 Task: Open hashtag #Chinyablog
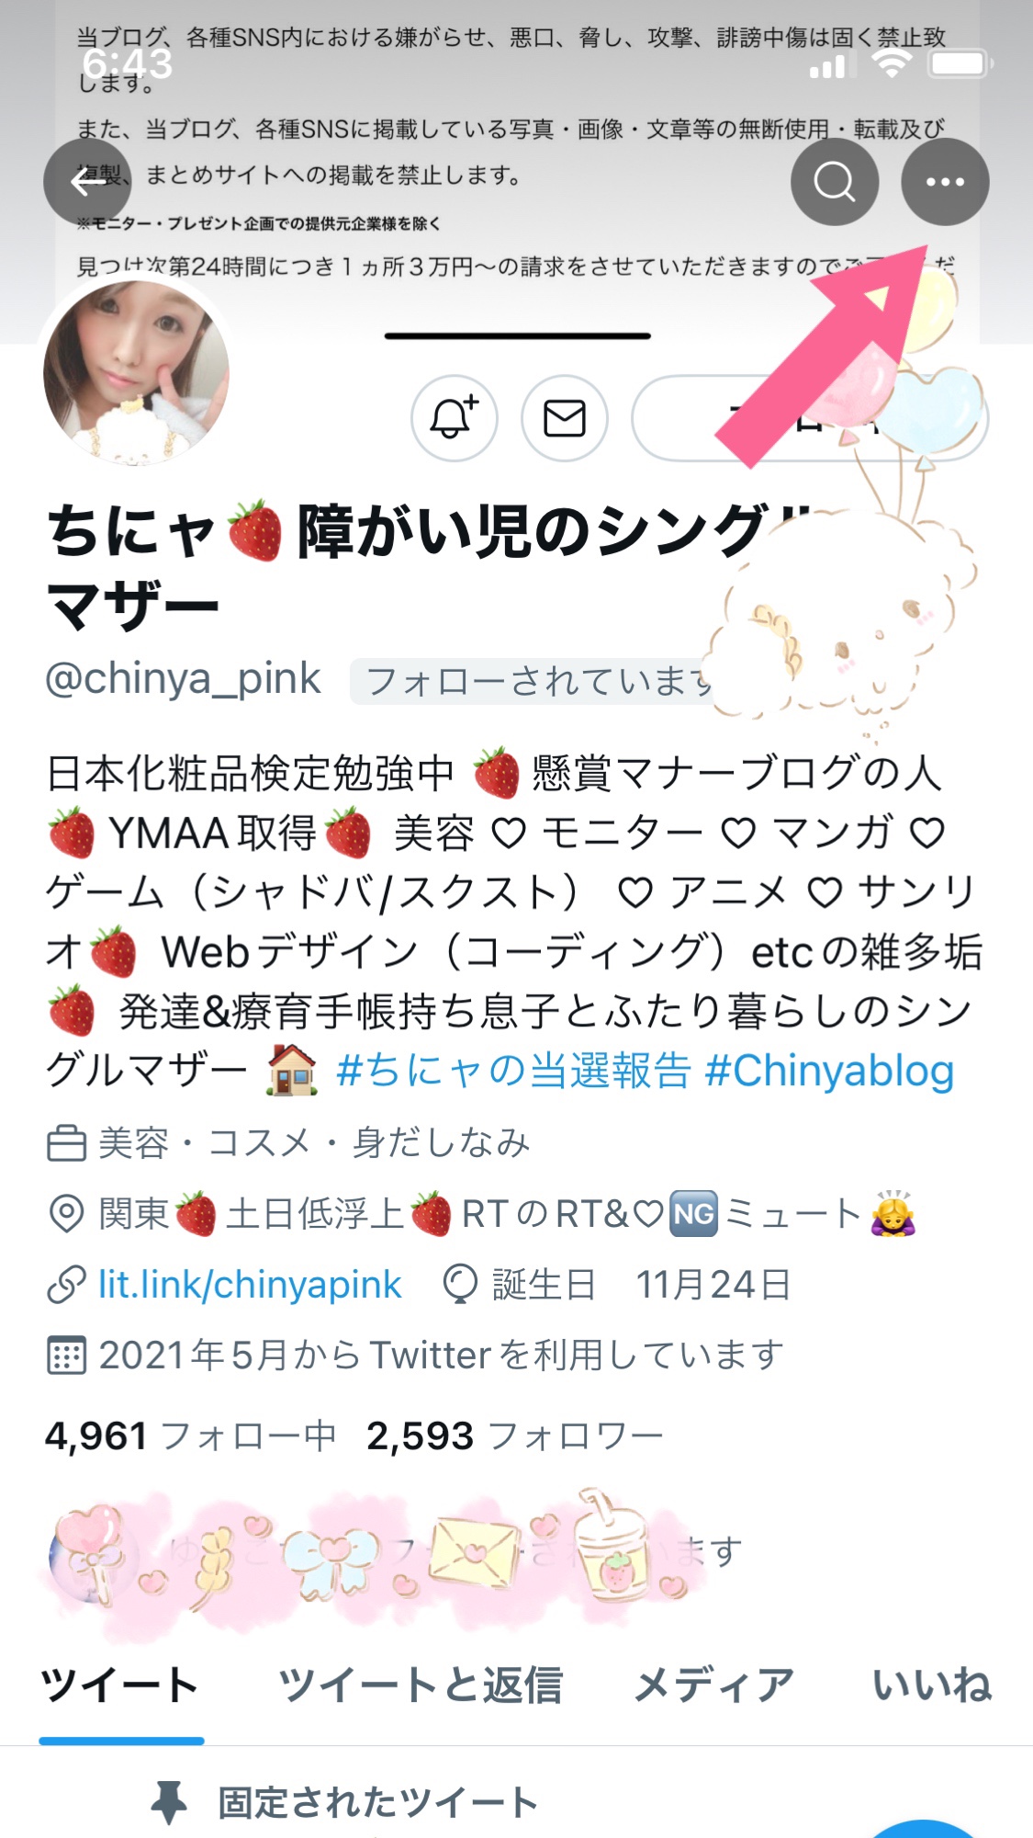(x=830, y=1071)
